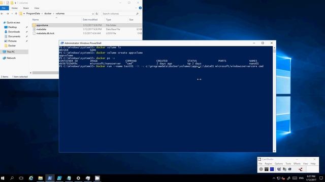Open CamStudio File menu

[261, 164]
